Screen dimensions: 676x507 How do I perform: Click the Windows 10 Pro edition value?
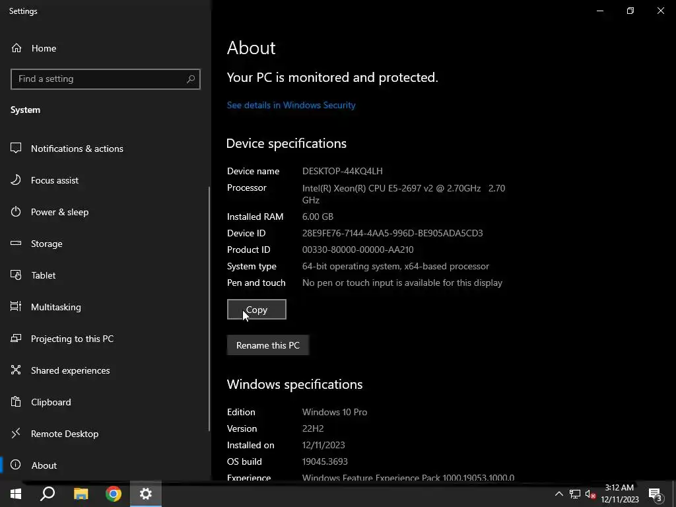(x=335, y=412)
